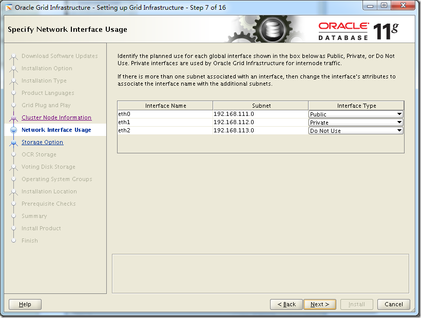Select the eth2 interface name cell
The image size is (421, 318).
[165, 130]
